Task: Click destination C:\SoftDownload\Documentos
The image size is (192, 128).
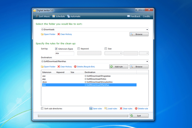Action: pyautogui.click(x=99, y=82)
